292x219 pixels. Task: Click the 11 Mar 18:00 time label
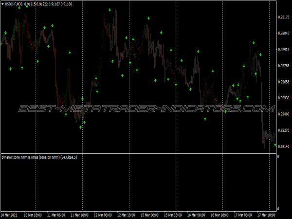coord(79,215)
